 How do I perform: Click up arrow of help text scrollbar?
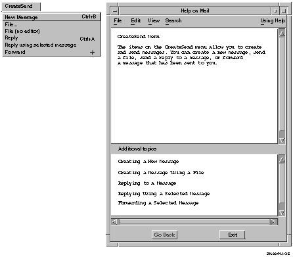pos(282,34)
